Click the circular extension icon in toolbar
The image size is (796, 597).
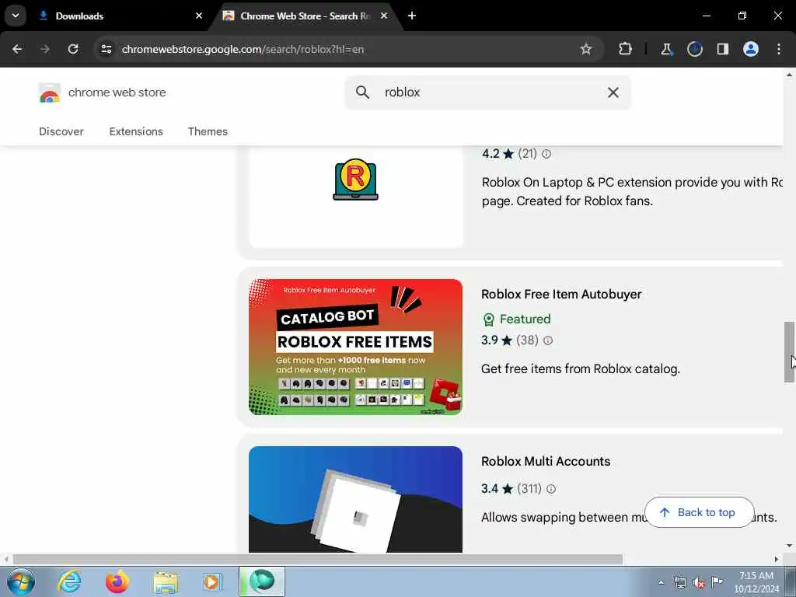point(694,49)
